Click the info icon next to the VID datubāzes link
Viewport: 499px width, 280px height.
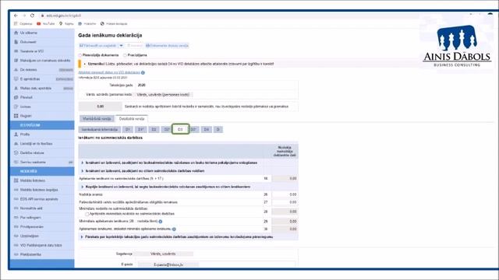(143, 72)
